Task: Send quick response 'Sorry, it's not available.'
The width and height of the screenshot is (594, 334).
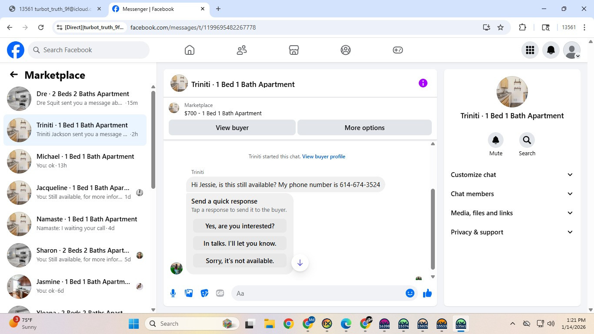Action: pos(240,261)
